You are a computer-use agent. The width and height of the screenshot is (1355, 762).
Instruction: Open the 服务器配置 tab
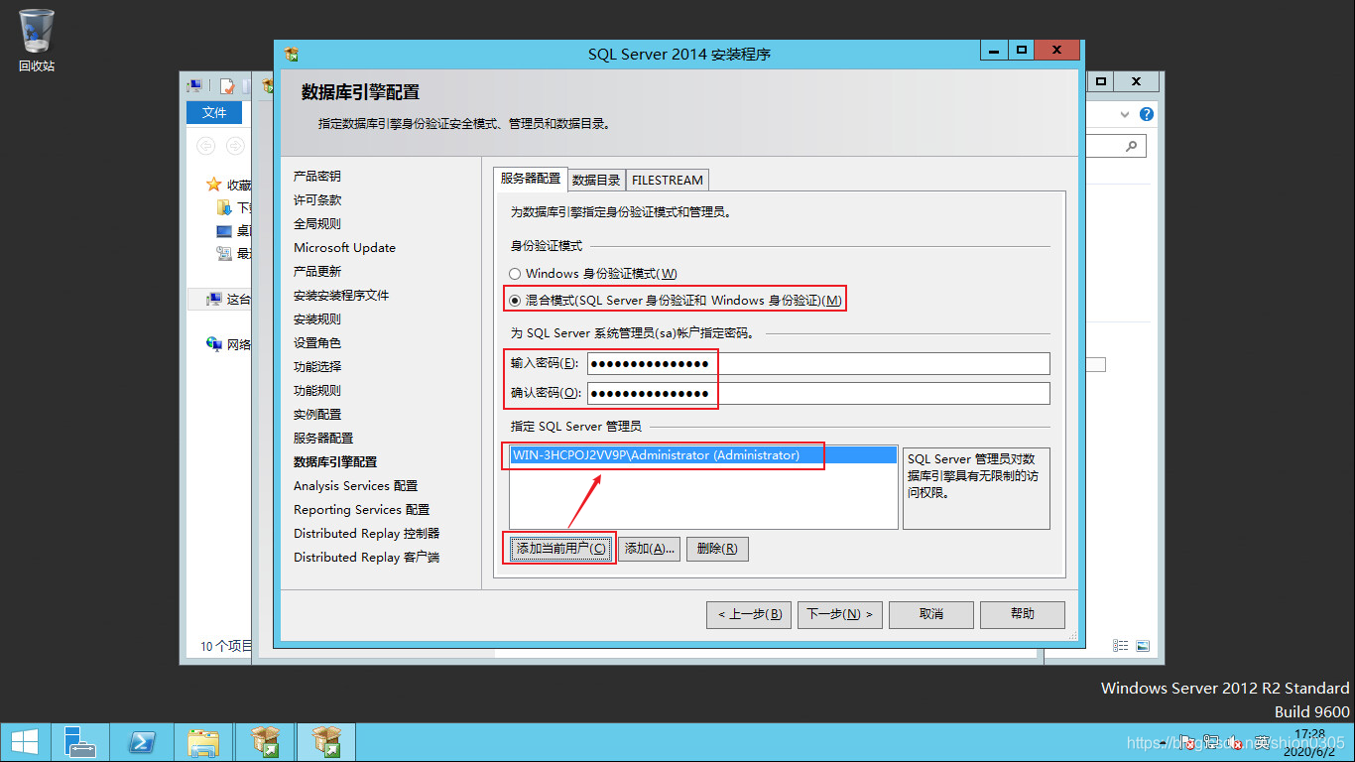531,179
